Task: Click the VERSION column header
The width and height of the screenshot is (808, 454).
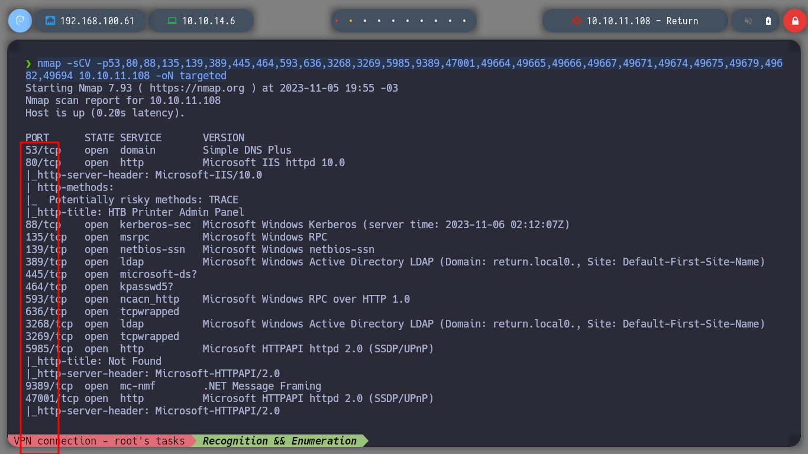Action: pyautogui.click(x=224, y=138)
